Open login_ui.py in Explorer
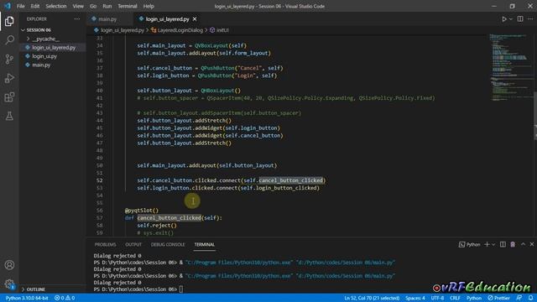The width and height of the screenshot is (537, 302). 44,56
